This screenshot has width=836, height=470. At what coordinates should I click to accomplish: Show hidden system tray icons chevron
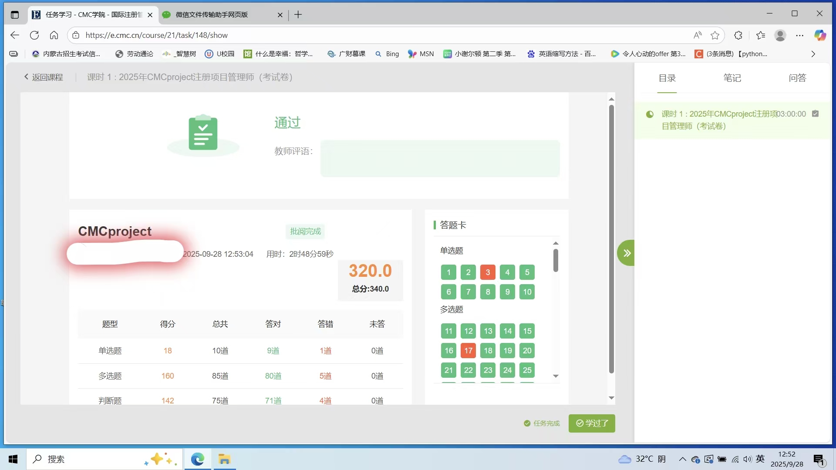point(682,459)
